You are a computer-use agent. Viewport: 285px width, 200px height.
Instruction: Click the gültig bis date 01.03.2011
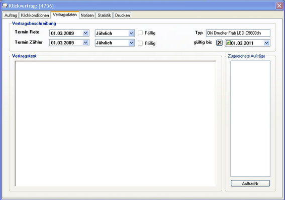[x=242, y=43]
